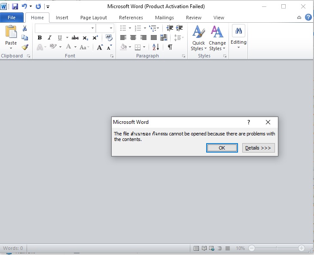
Task: Click the Shading paint bucket icon
Action: [x=124, y=47]
